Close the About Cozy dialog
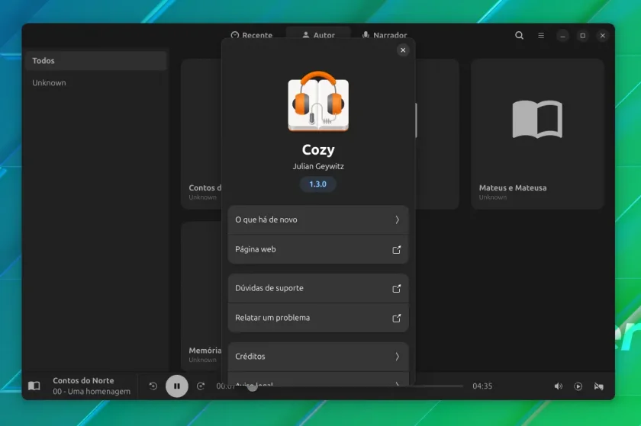This screenshot has width=641, height=426. tap(403, 50)
